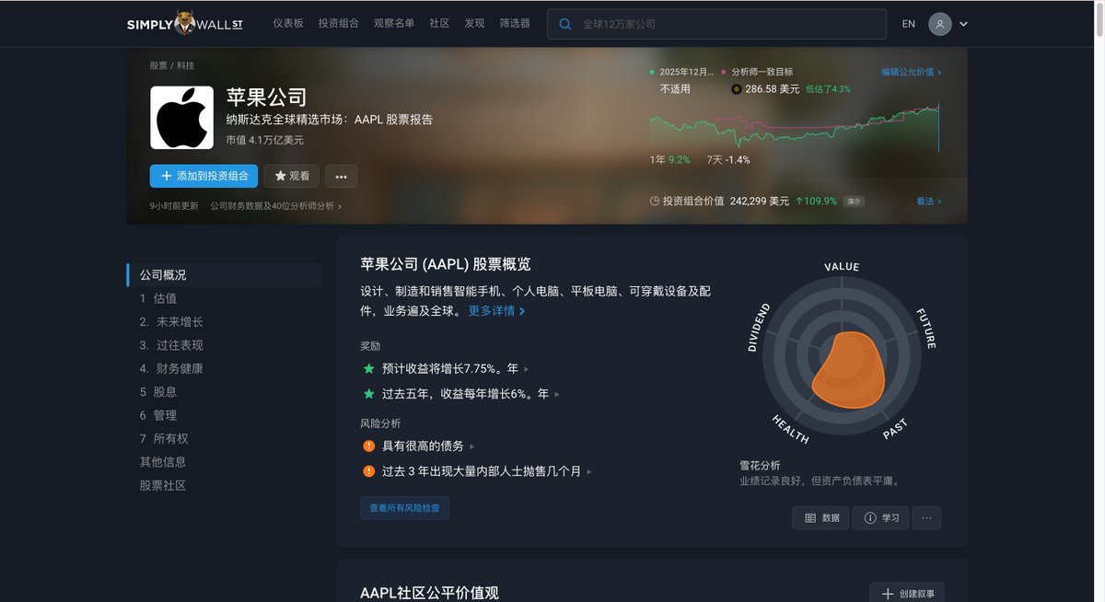Viewport: 1105px width, 602px height.
Task: Click 查看所有风险检查 button
Action: coord(405,507)
